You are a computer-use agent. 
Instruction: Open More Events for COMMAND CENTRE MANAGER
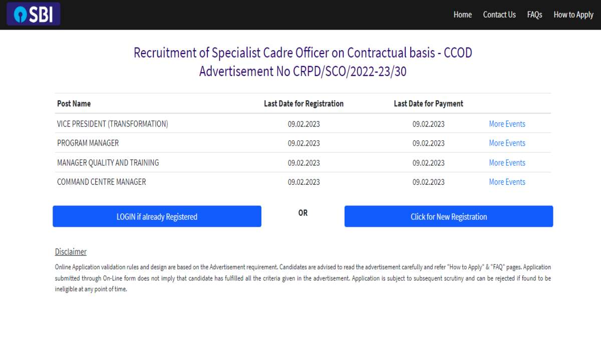point(507,182)
